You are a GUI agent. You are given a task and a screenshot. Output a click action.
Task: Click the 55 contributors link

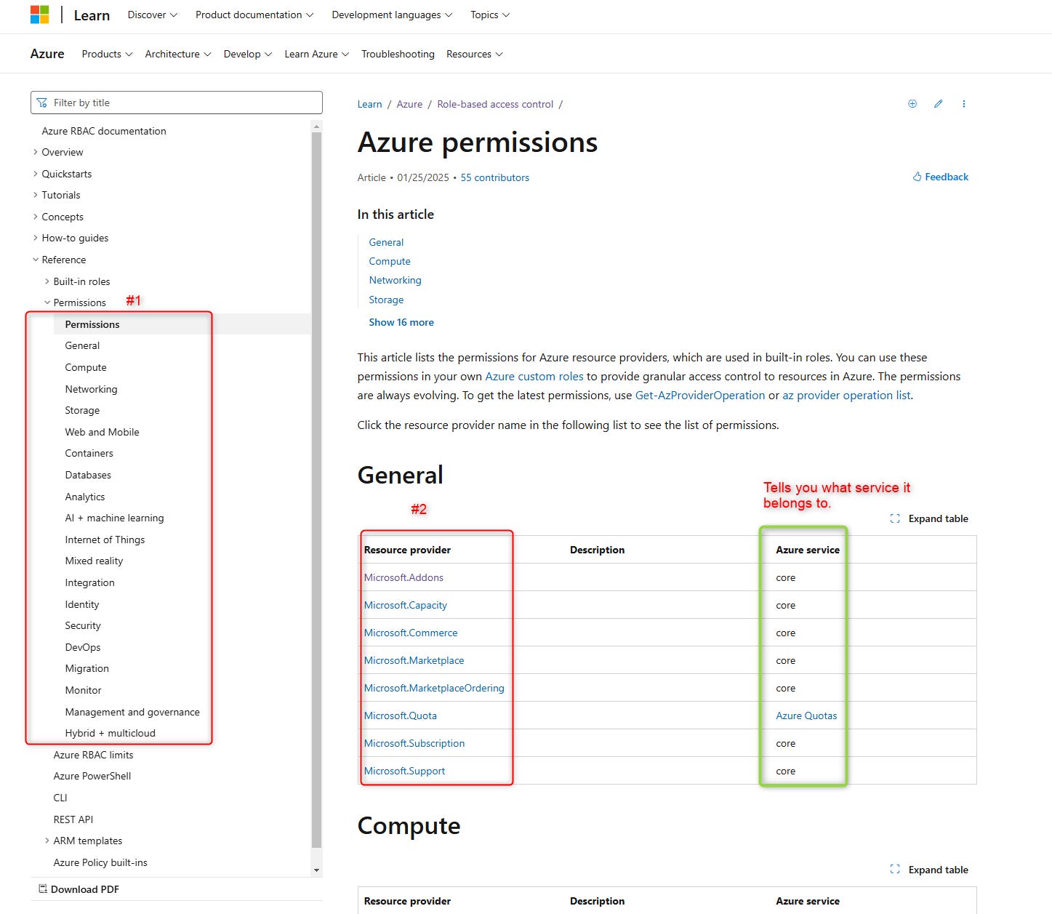[494, 177]
